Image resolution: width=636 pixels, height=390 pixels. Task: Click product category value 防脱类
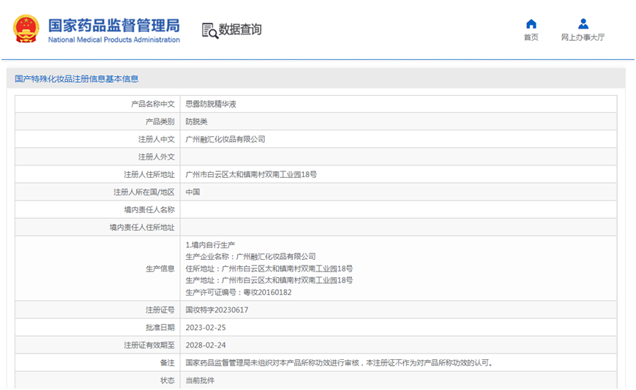click(x=196, y=121)
